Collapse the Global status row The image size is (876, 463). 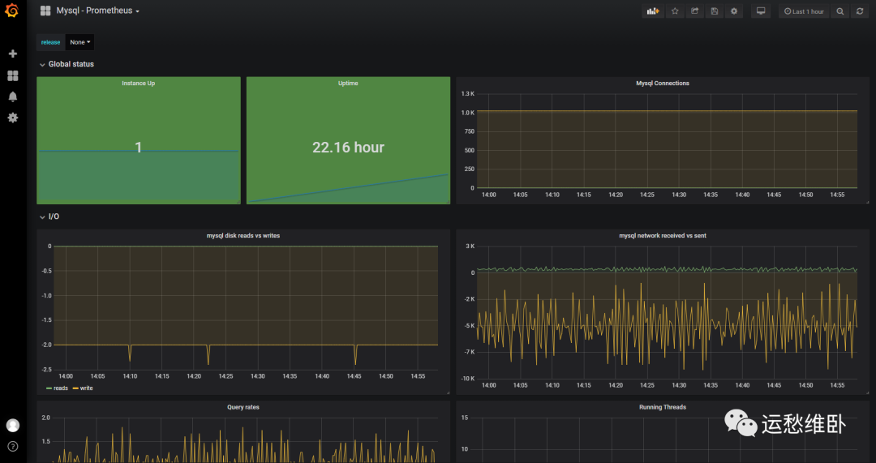(67, 64)
